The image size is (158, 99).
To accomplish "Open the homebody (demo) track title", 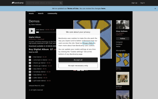I will (x=39, y=72).
